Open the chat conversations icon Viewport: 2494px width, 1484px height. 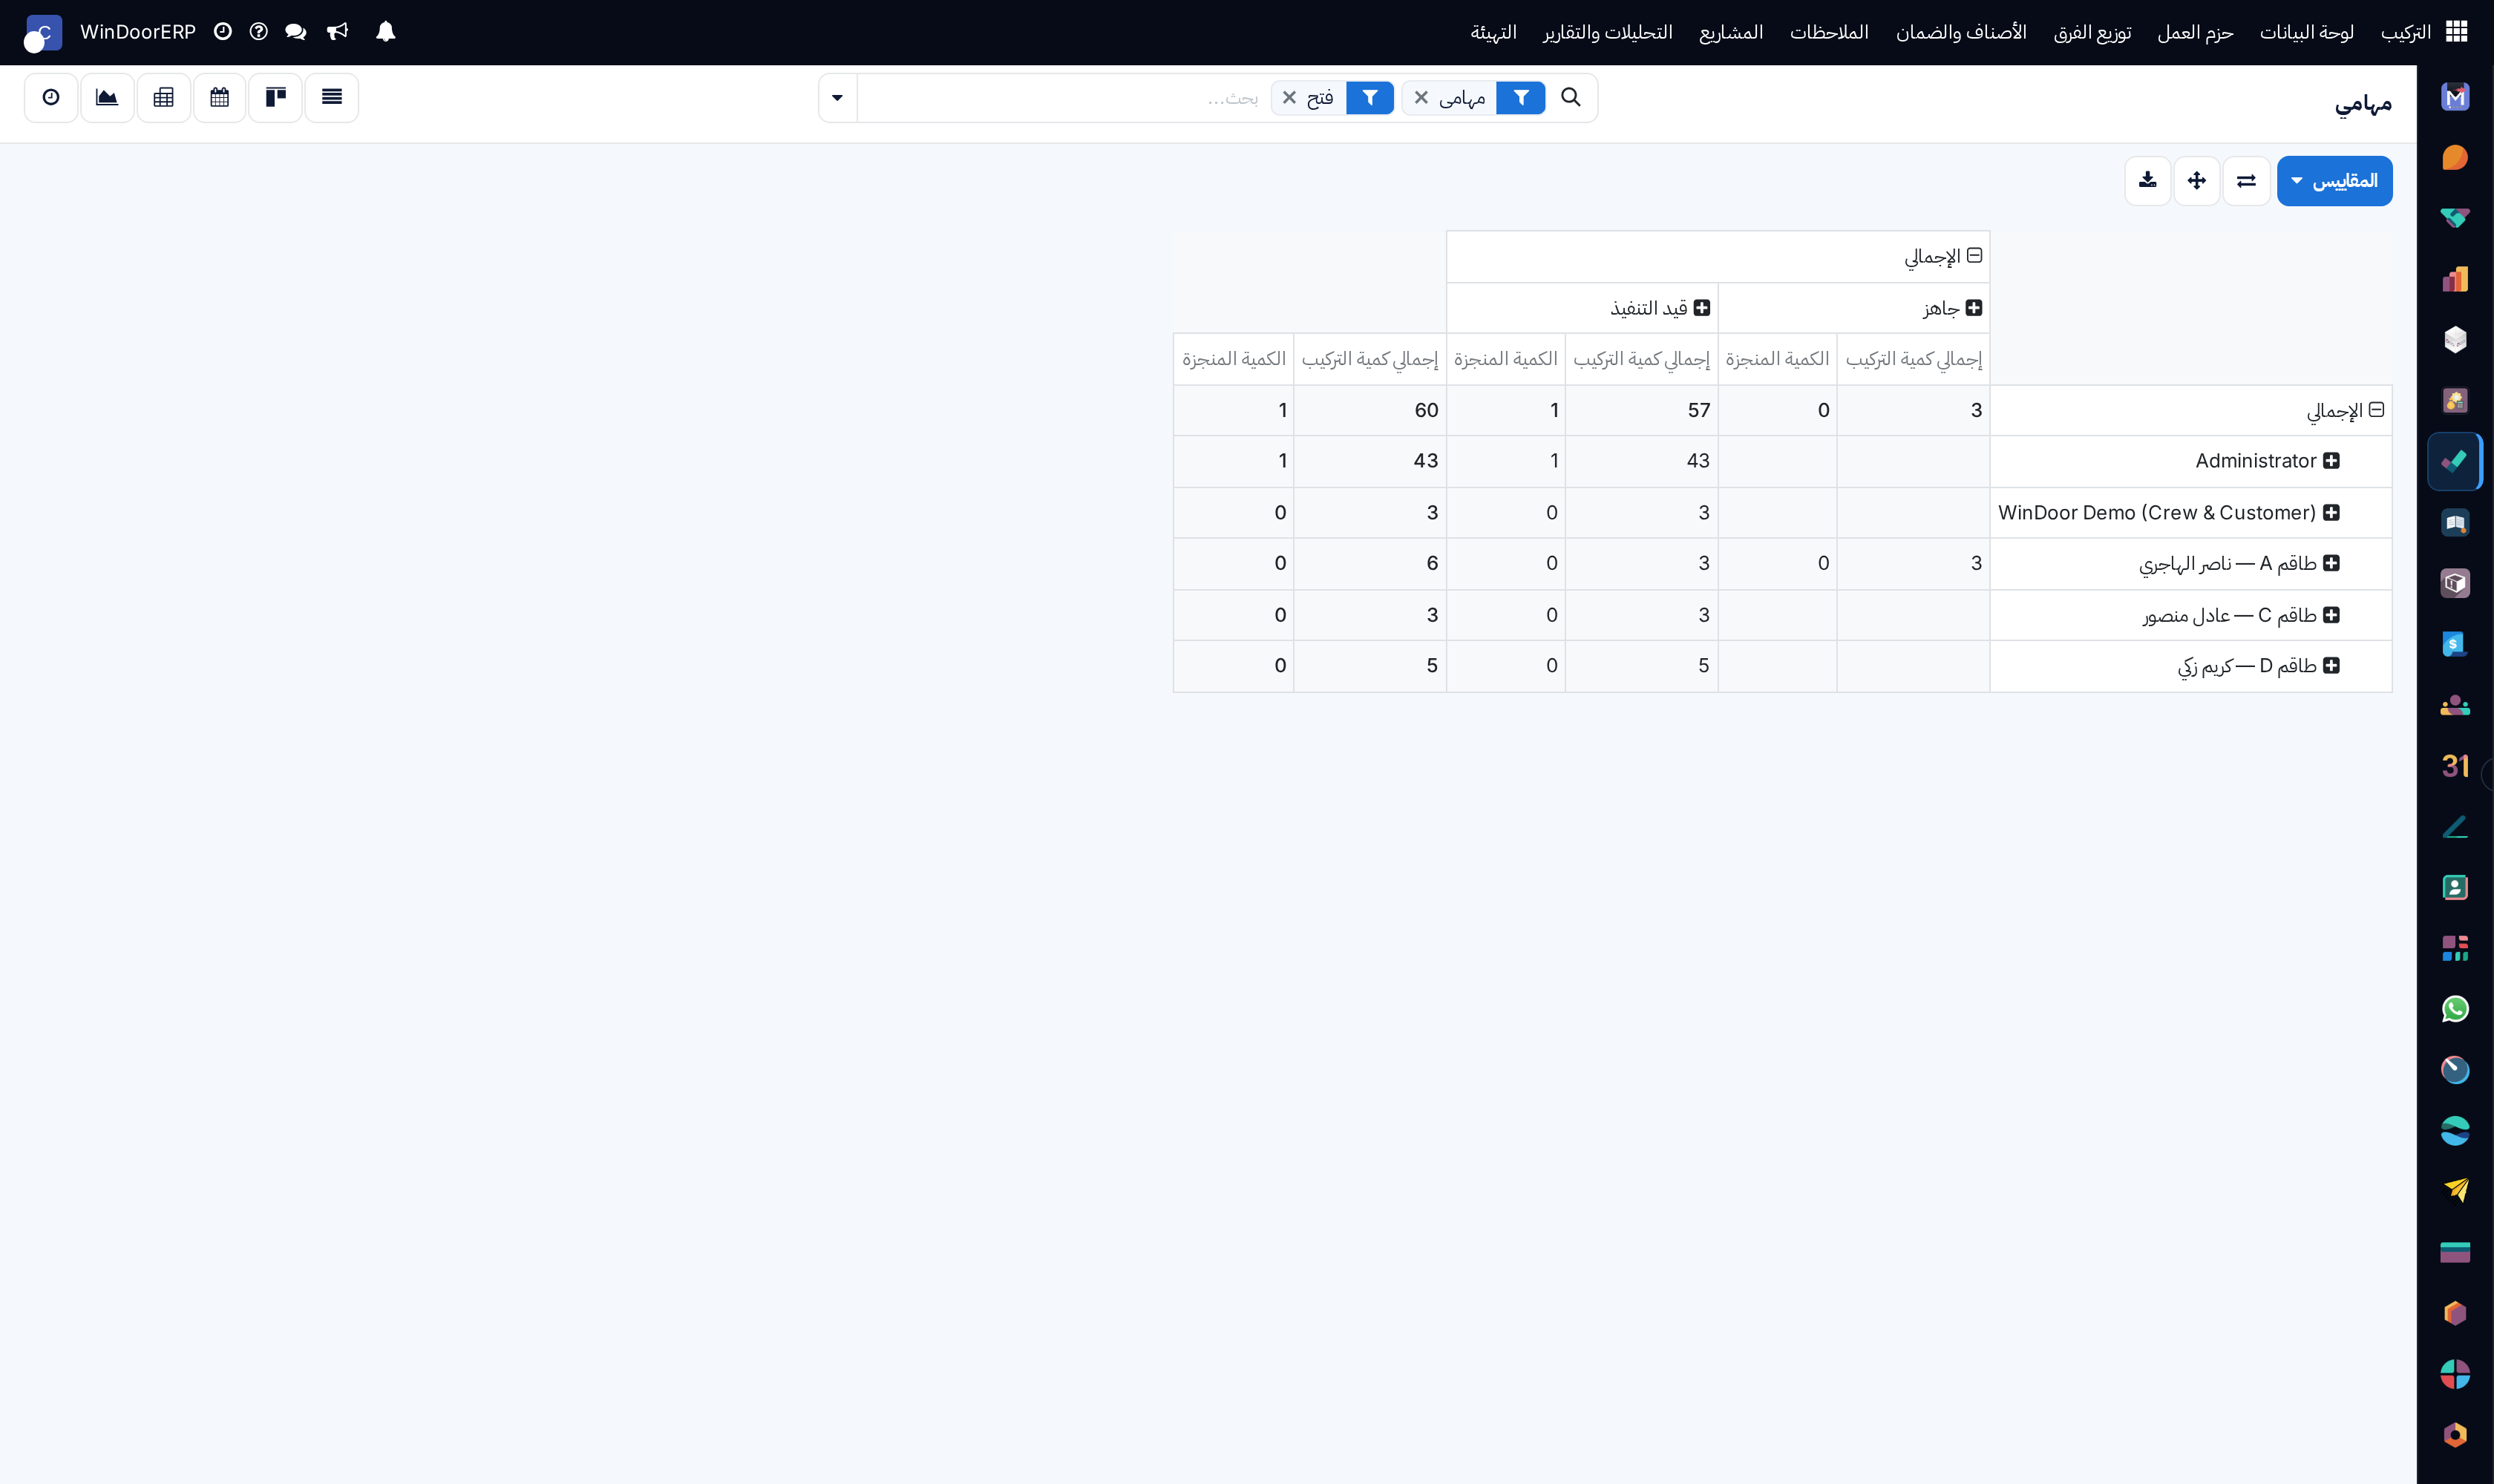(x=295, y=32)
